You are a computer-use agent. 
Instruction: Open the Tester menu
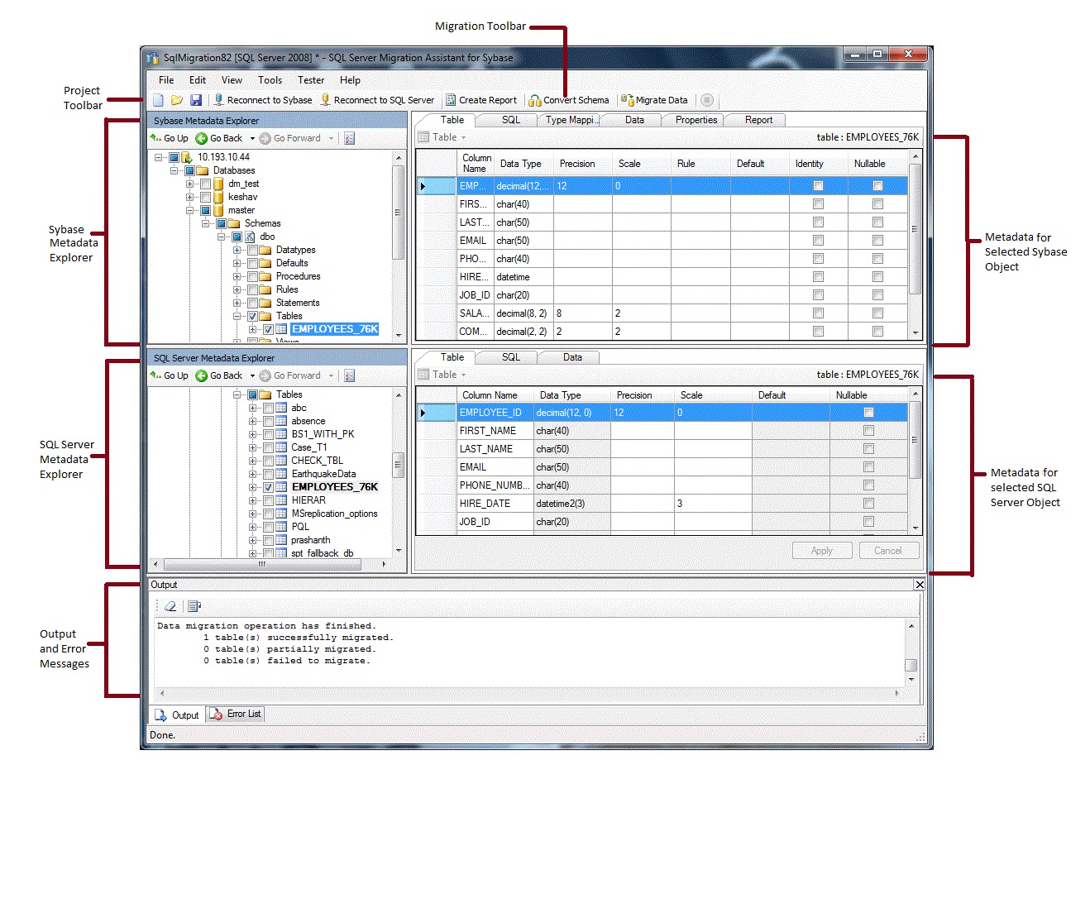pyautogui.click(x=310, y=79)
